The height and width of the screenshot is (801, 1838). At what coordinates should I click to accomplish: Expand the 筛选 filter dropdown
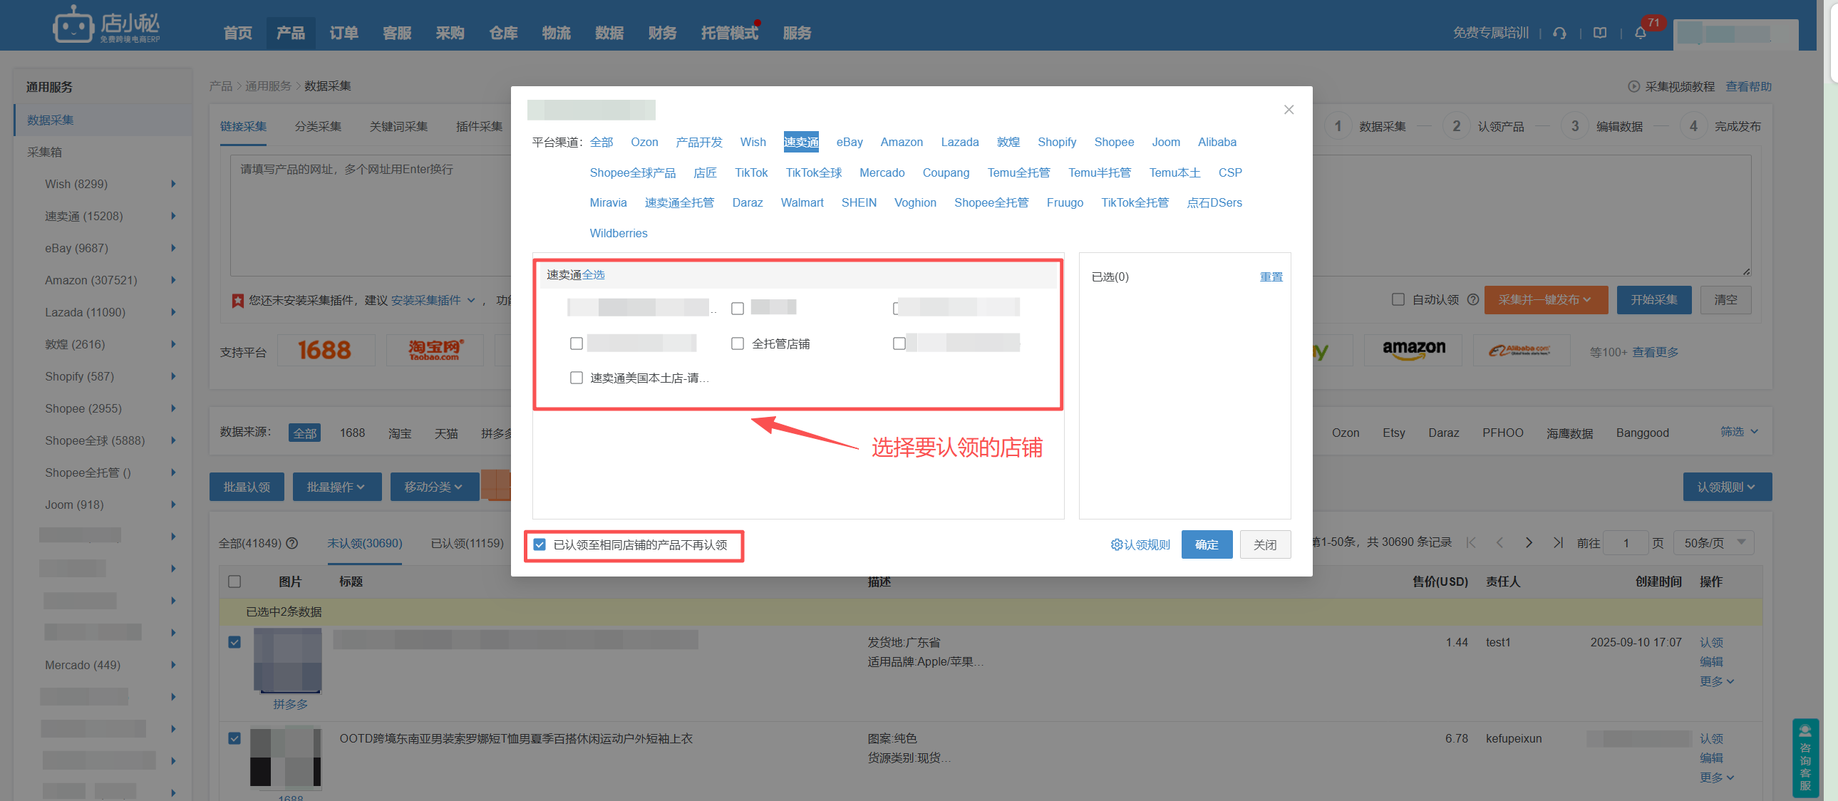tap(1739, 433)
